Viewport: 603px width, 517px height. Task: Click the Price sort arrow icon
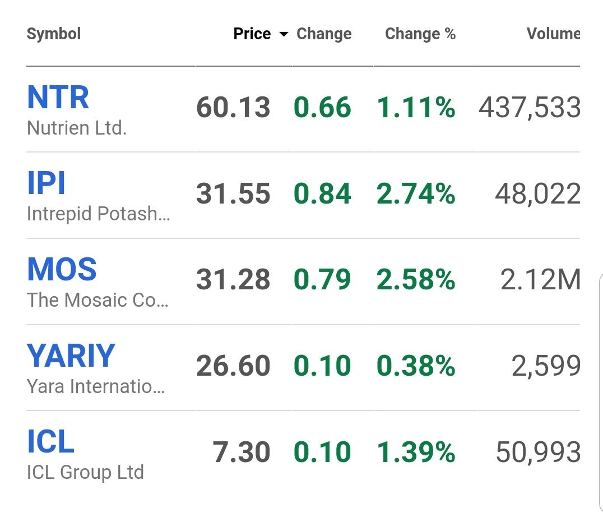[284, 34]
